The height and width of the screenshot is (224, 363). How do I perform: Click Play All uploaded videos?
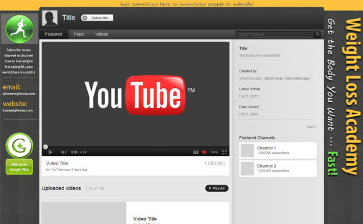click(217, 188)
